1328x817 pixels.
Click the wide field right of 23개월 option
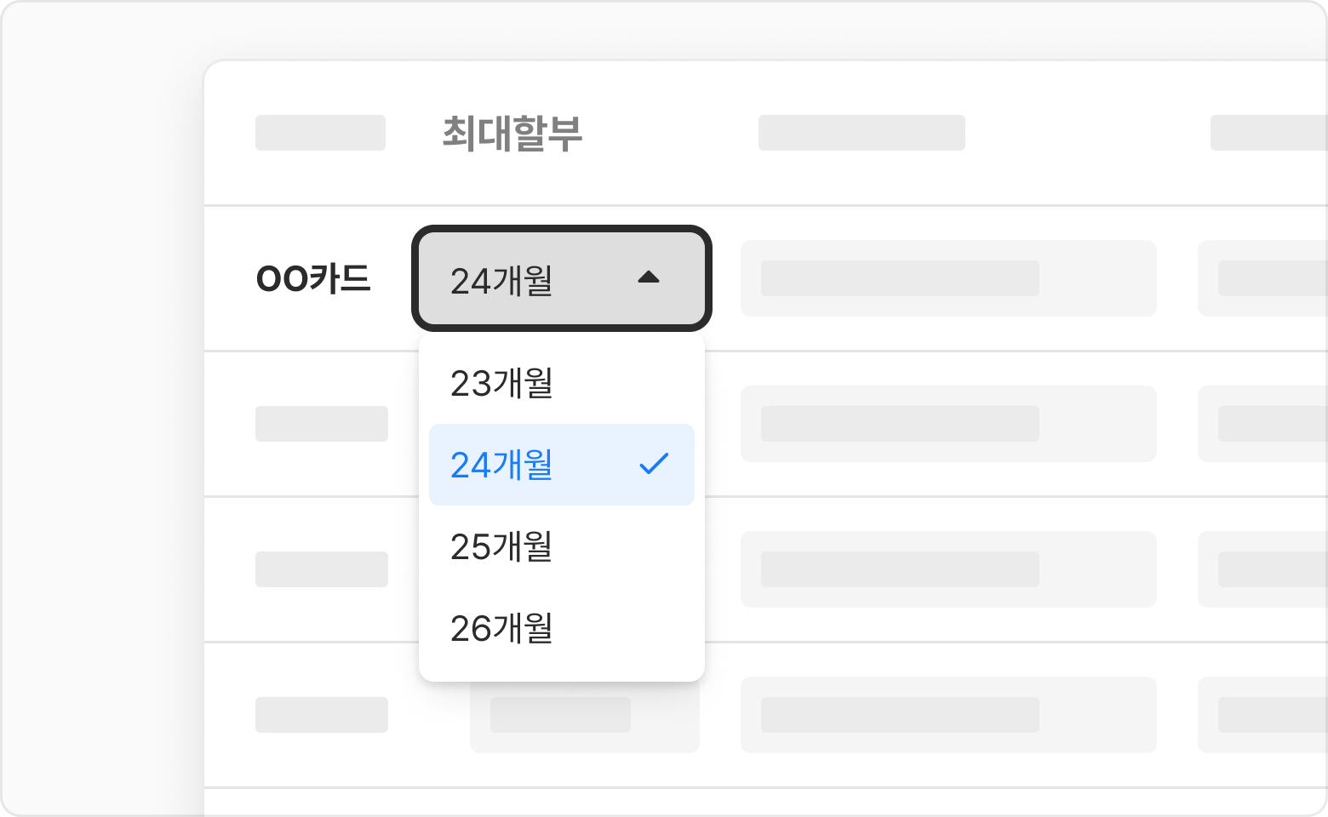point(948,424)
